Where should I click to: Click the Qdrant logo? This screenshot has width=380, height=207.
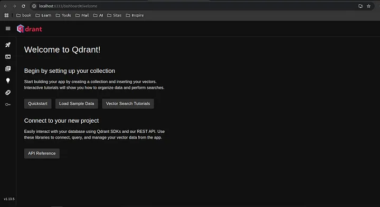[30, 29]
